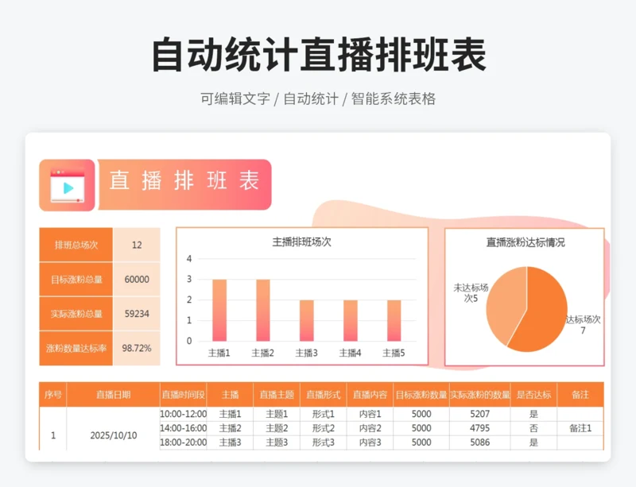Image resolution: width=636 pixels, height=487 pixels.
Task: Click the value 12 for total sessions
Action: [137, 245]
